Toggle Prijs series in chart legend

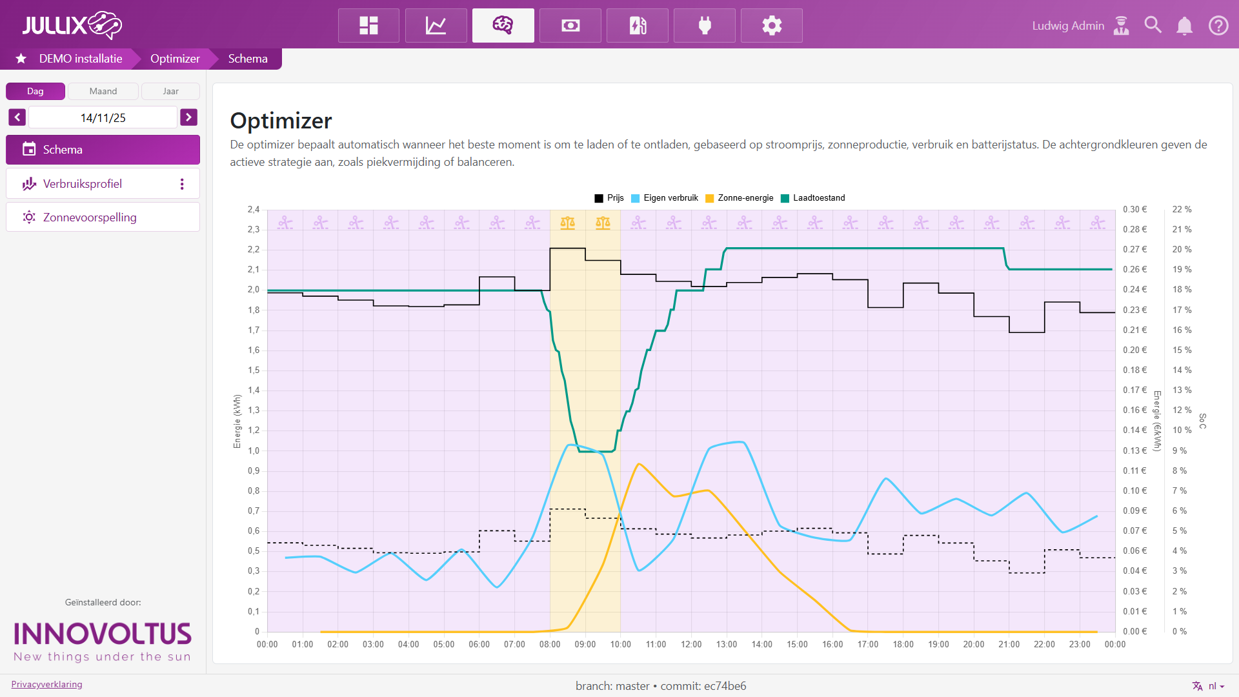(x=609, y=198)
